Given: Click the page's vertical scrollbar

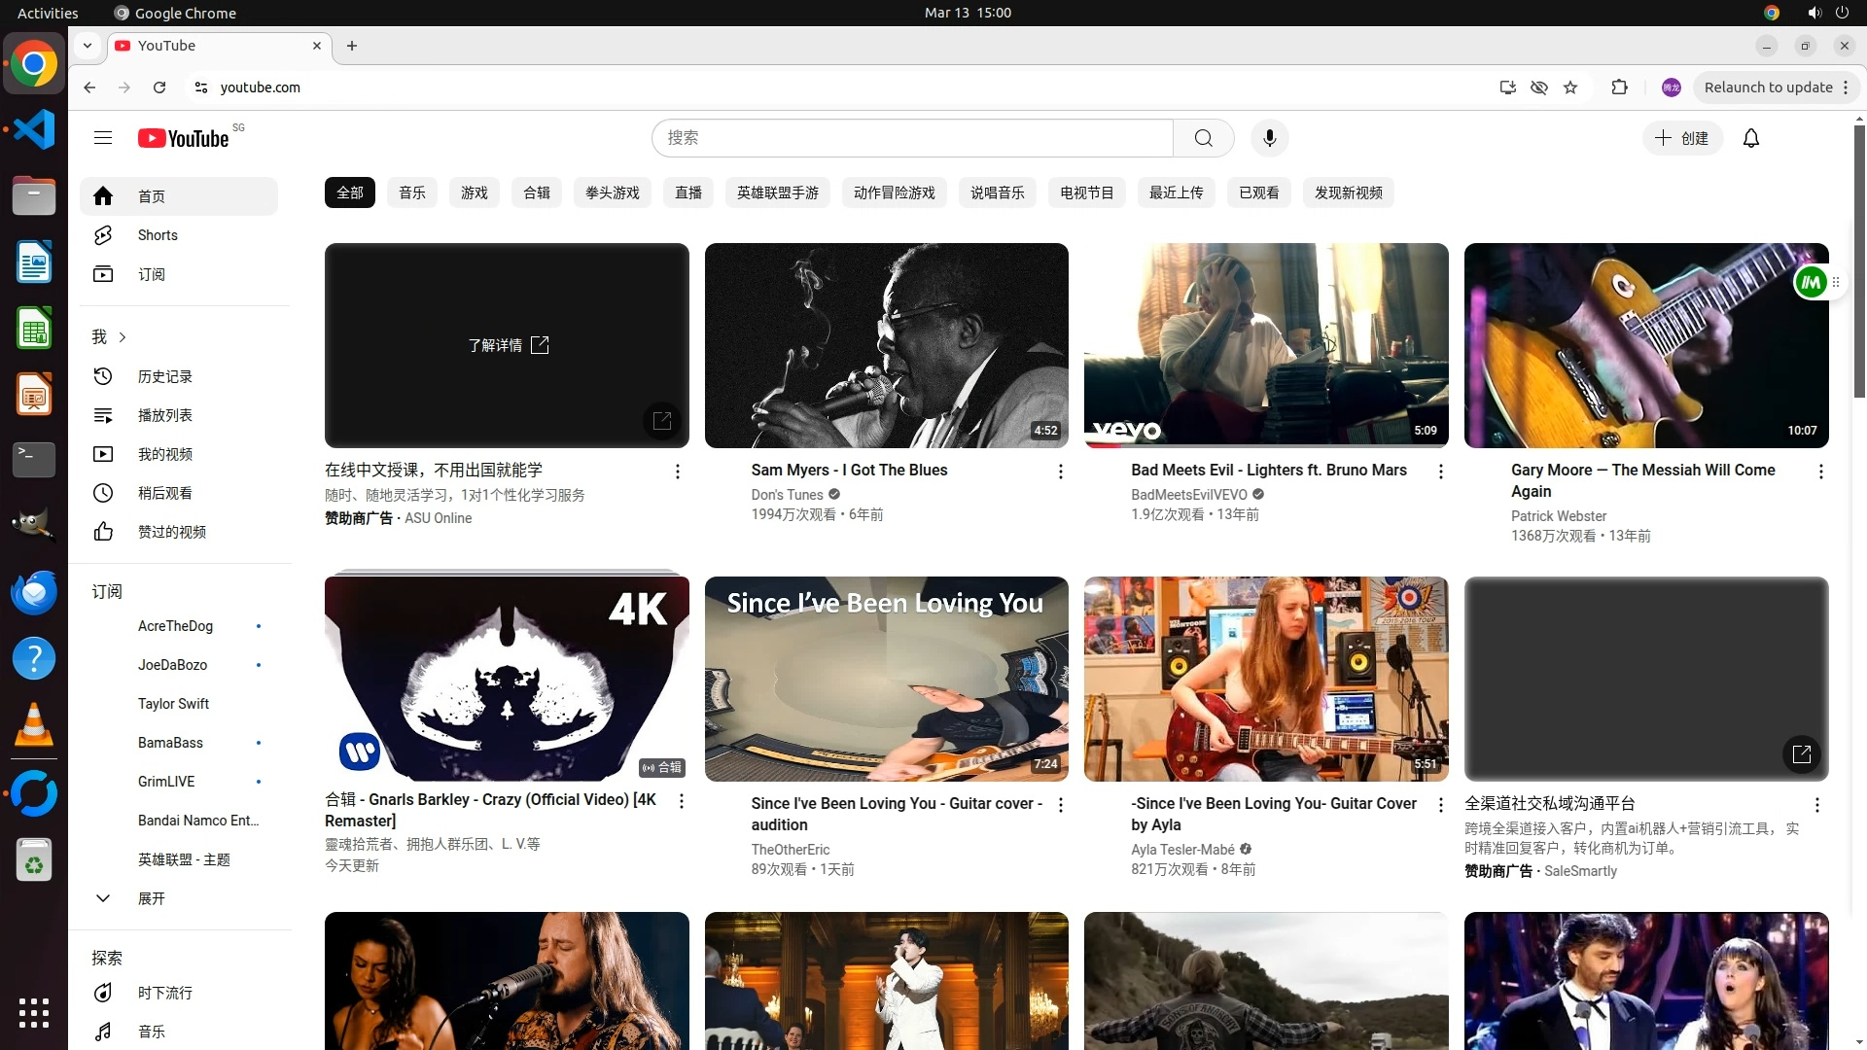Looking at the screenshot, I should point(1858,262).
